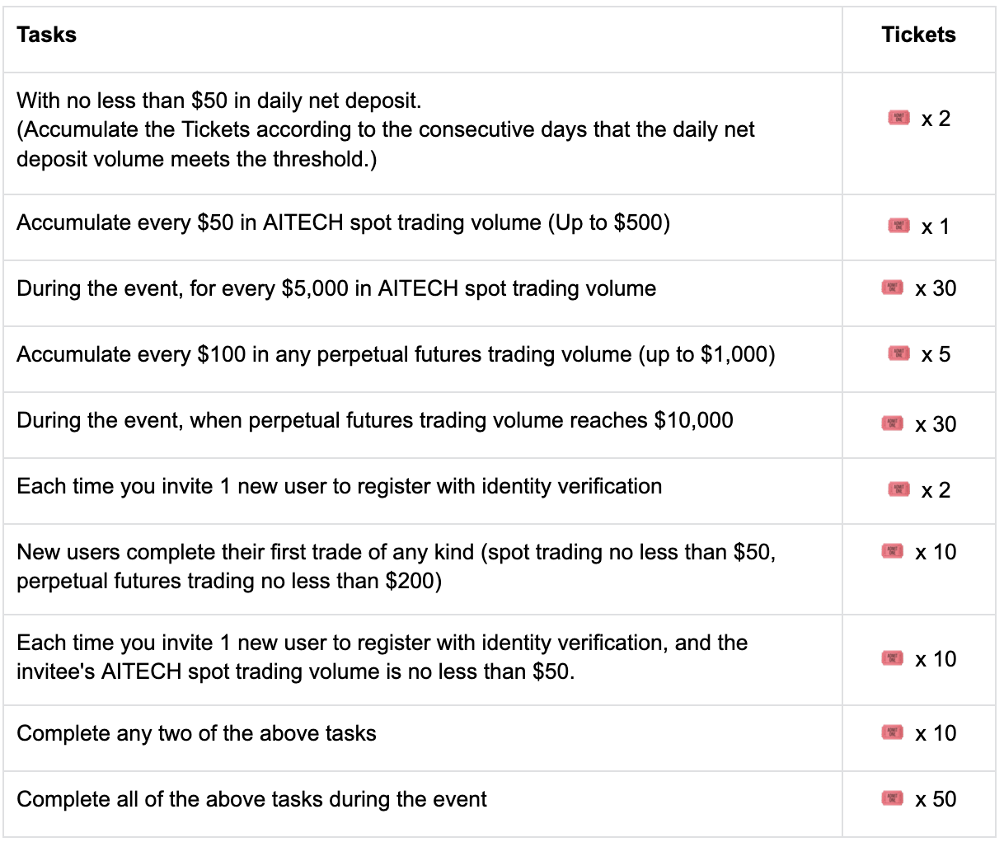Click ticket icon for $10,000 perpetual futures row
Image resolution: width=1004 pixels, height=842 pixels.
click(x=892, y=423)
